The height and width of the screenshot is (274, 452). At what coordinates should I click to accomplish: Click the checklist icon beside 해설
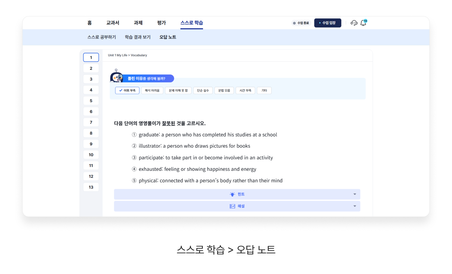coord(232,206)
